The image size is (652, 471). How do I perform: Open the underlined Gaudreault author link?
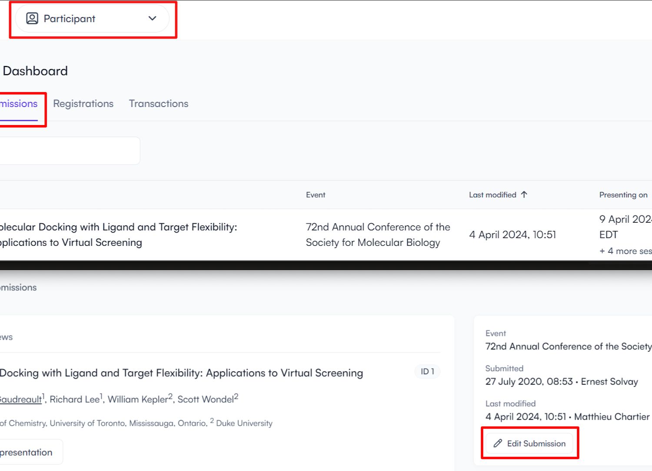(x=20, y=399)
